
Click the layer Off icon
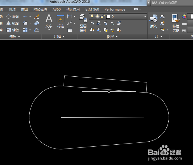coord(92,23)
